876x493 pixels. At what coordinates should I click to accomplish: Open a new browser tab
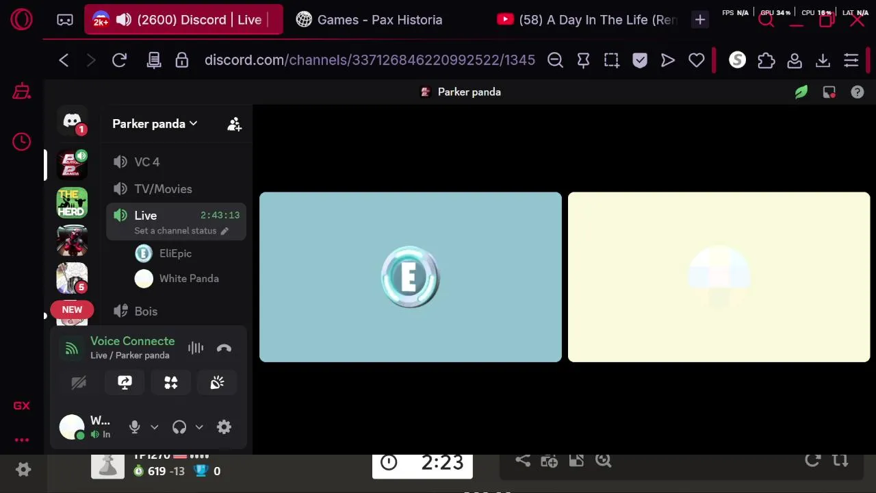[699, 20]
